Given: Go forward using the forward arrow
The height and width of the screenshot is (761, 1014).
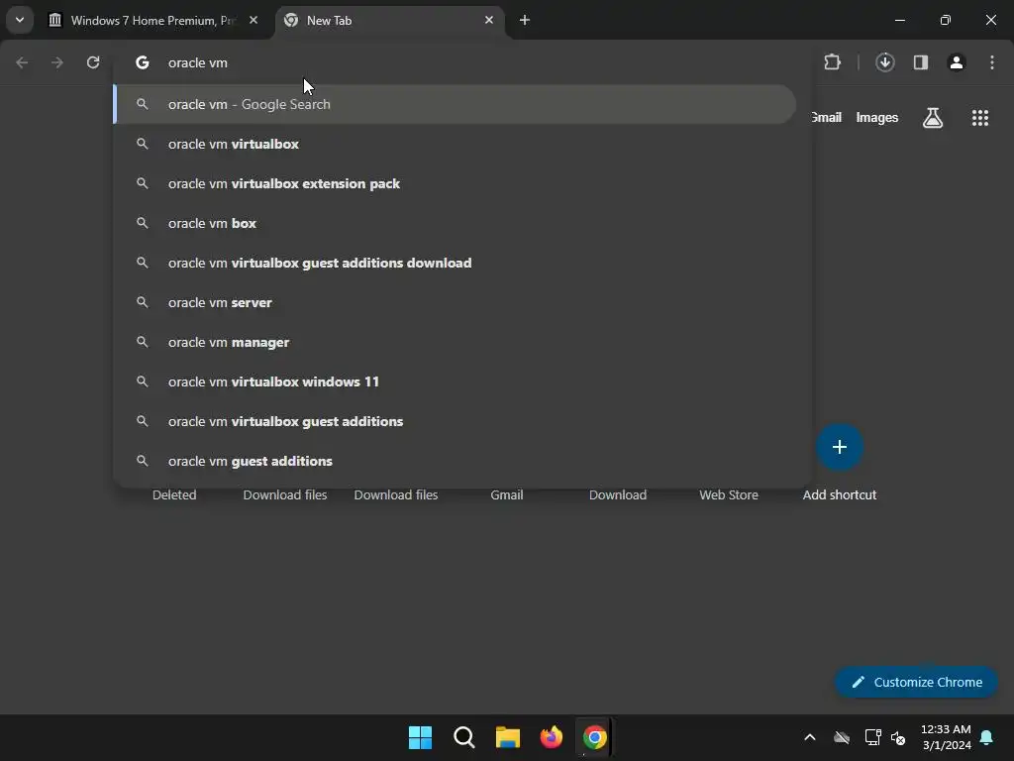Looking at the screenshot, I should click(x=57, y=62).
